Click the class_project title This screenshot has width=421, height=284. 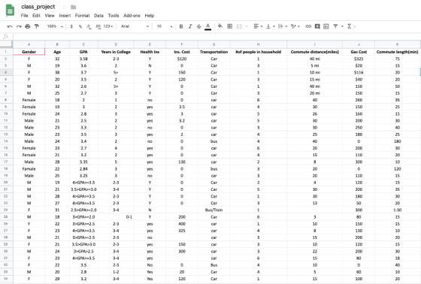(38, 7)
